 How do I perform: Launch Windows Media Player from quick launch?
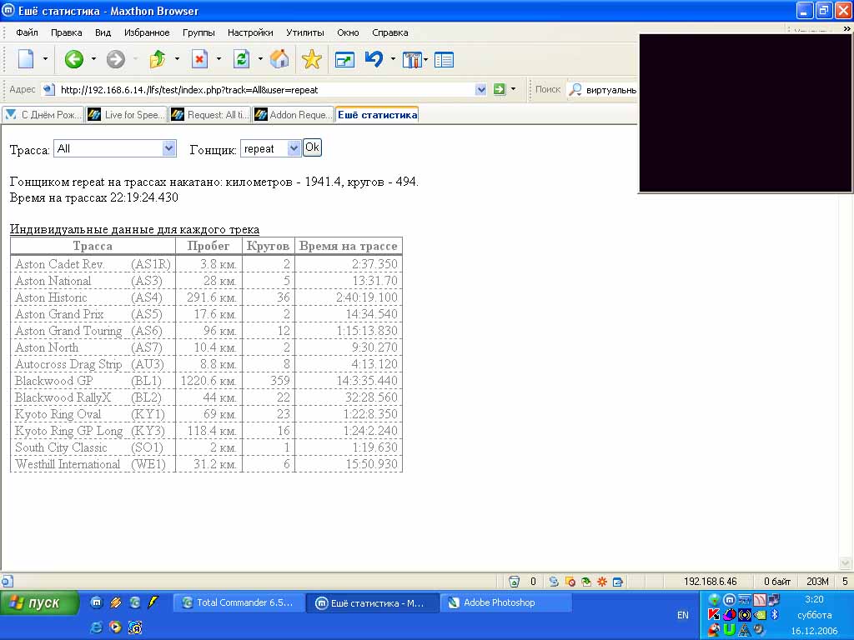[115, 627]
